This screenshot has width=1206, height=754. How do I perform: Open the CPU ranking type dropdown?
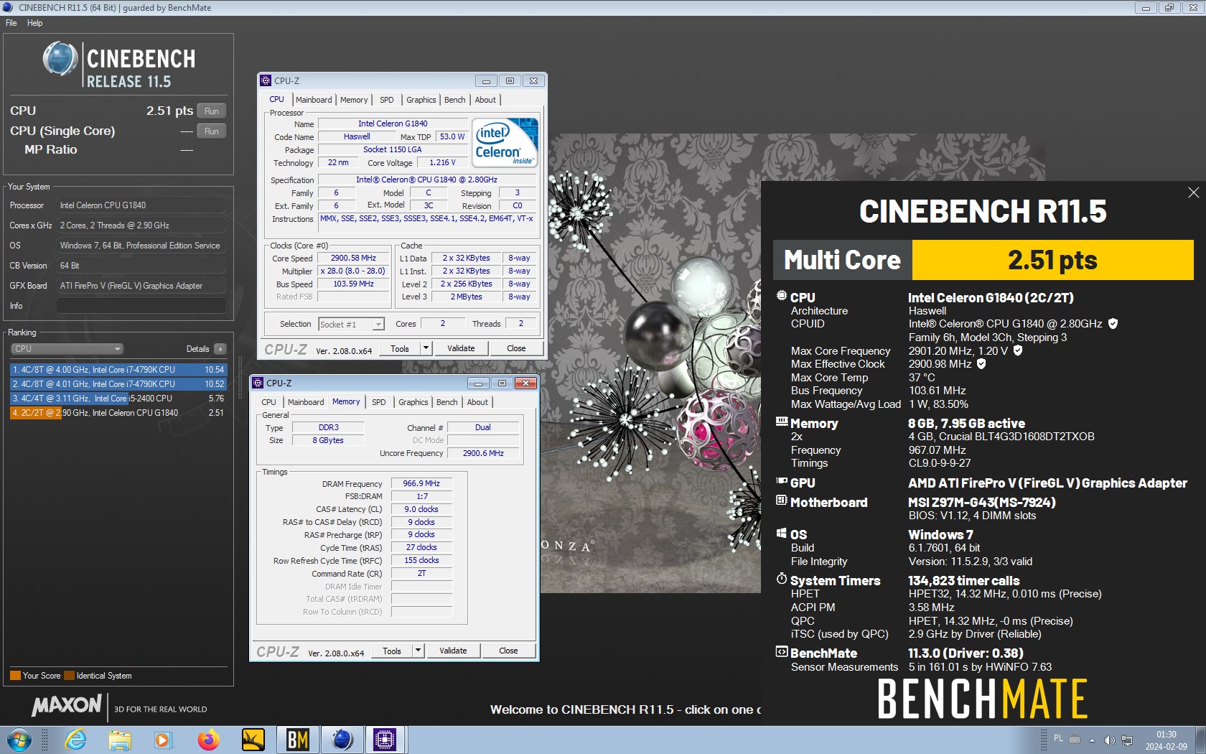coord(67,349)
